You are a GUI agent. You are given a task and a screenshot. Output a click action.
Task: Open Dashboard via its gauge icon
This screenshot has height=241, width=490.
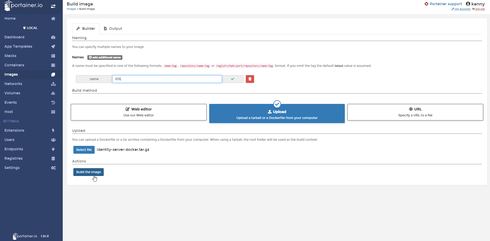[53, 37]
